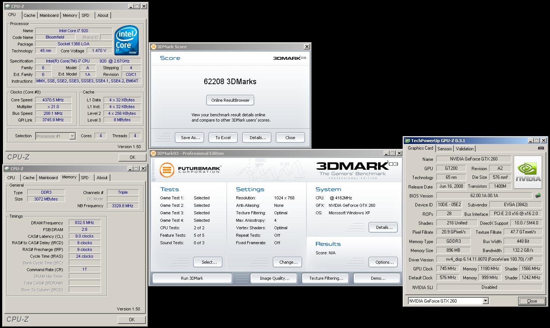Open About tab in upper CPU-Z
The height and width of the screenshot is (328, 550).
coord(103,15)
